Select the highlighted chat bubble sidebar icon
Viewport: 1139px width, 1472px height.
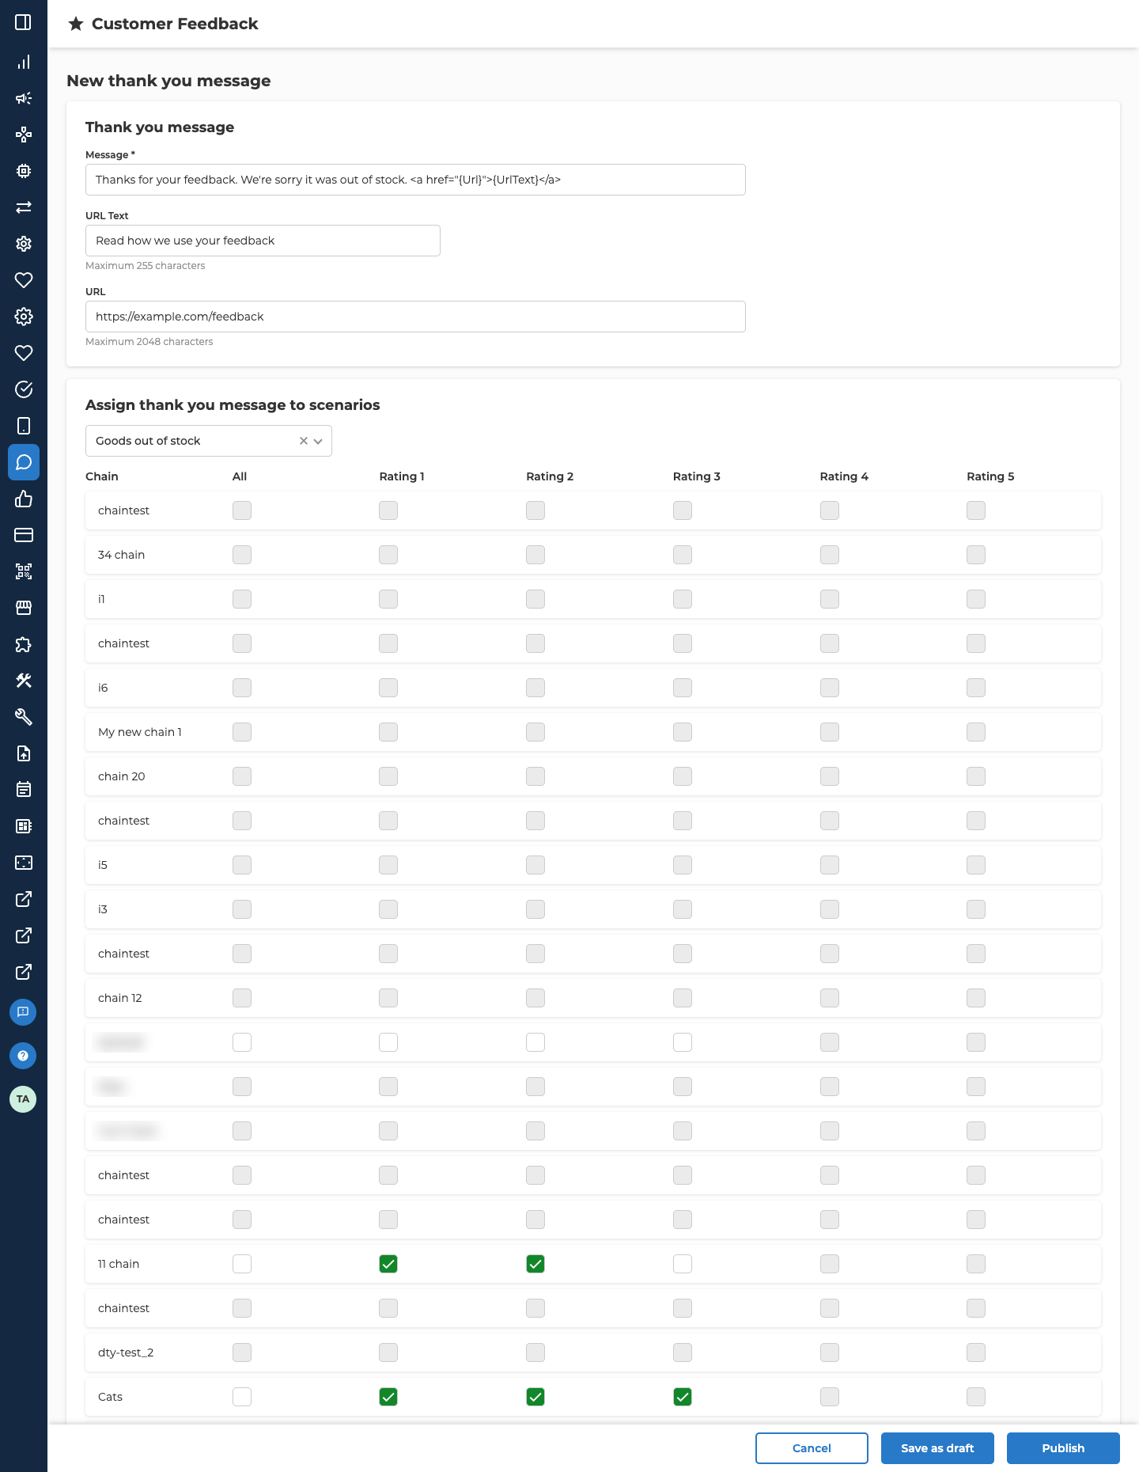click(24, 462)
